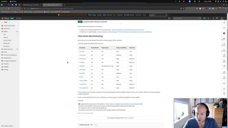
Task: Open the InfluxDB link in the table
Action: 82,66
